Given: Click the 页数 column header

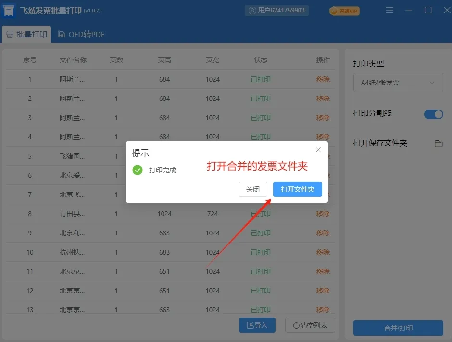Looking at the screenshot, I should point(116,60).
